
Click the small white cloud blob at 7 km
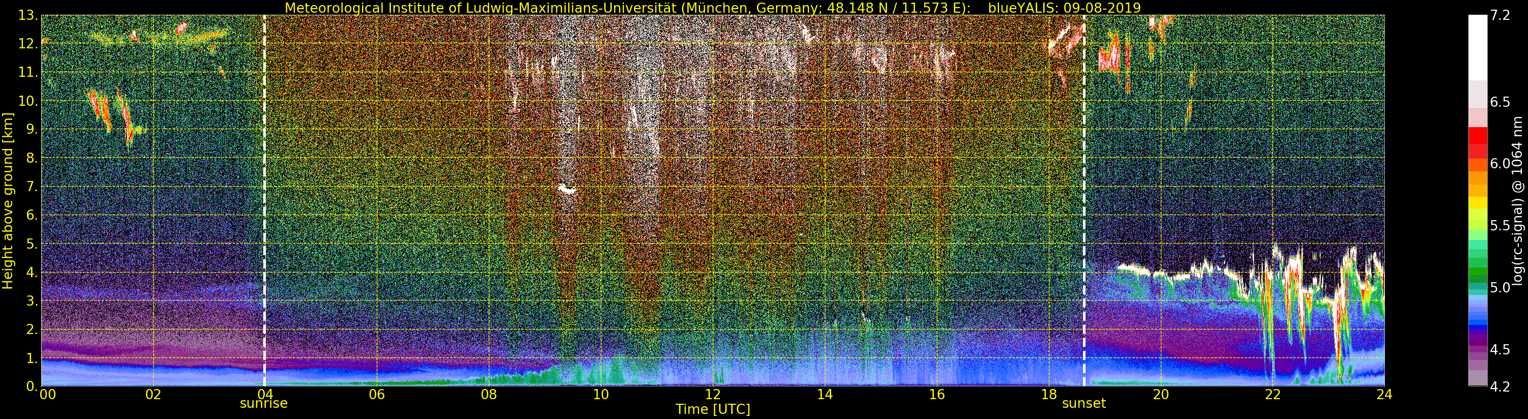click(x=567, y=190)
